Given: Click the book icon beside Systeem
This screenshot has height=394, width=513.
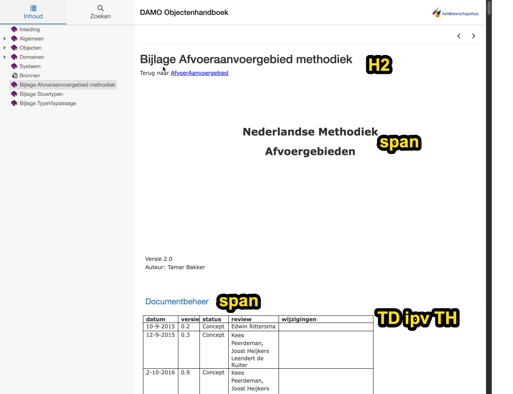Looking at the screenshot, I should click(14, 66).
